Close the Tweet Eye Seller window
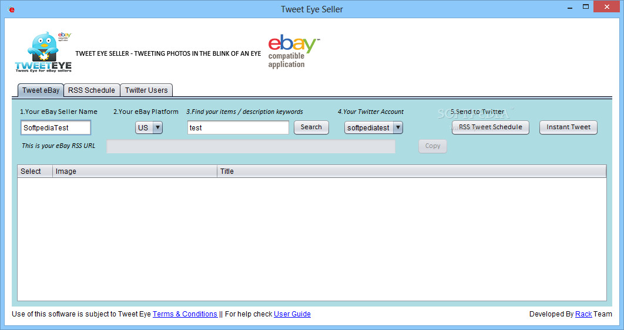624x330 pixels. point(606,7)
